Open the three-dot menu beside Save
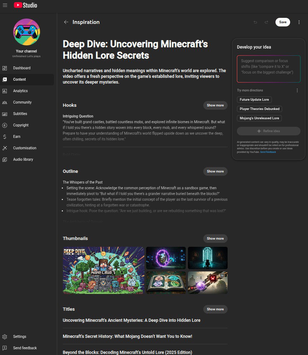Viewport: 308px width, 355px height. pos(299,22)
